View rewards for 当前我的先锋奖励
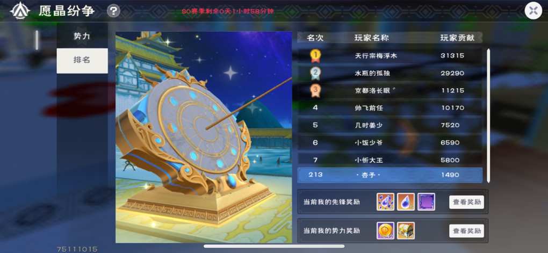548x253 pixels. click(466, 202)
